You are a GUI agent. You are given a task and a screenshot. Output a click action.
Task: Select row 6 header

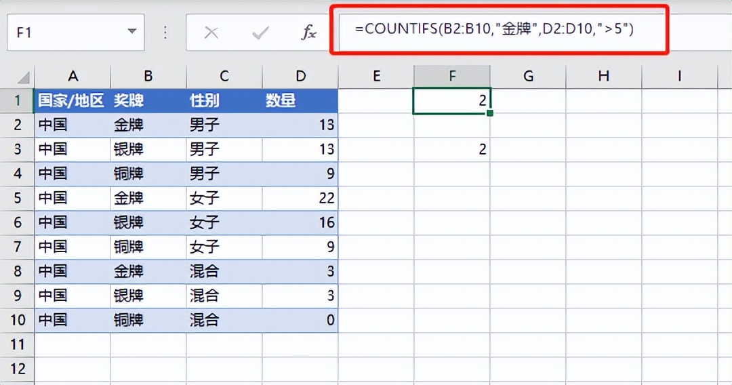point(17,222)
